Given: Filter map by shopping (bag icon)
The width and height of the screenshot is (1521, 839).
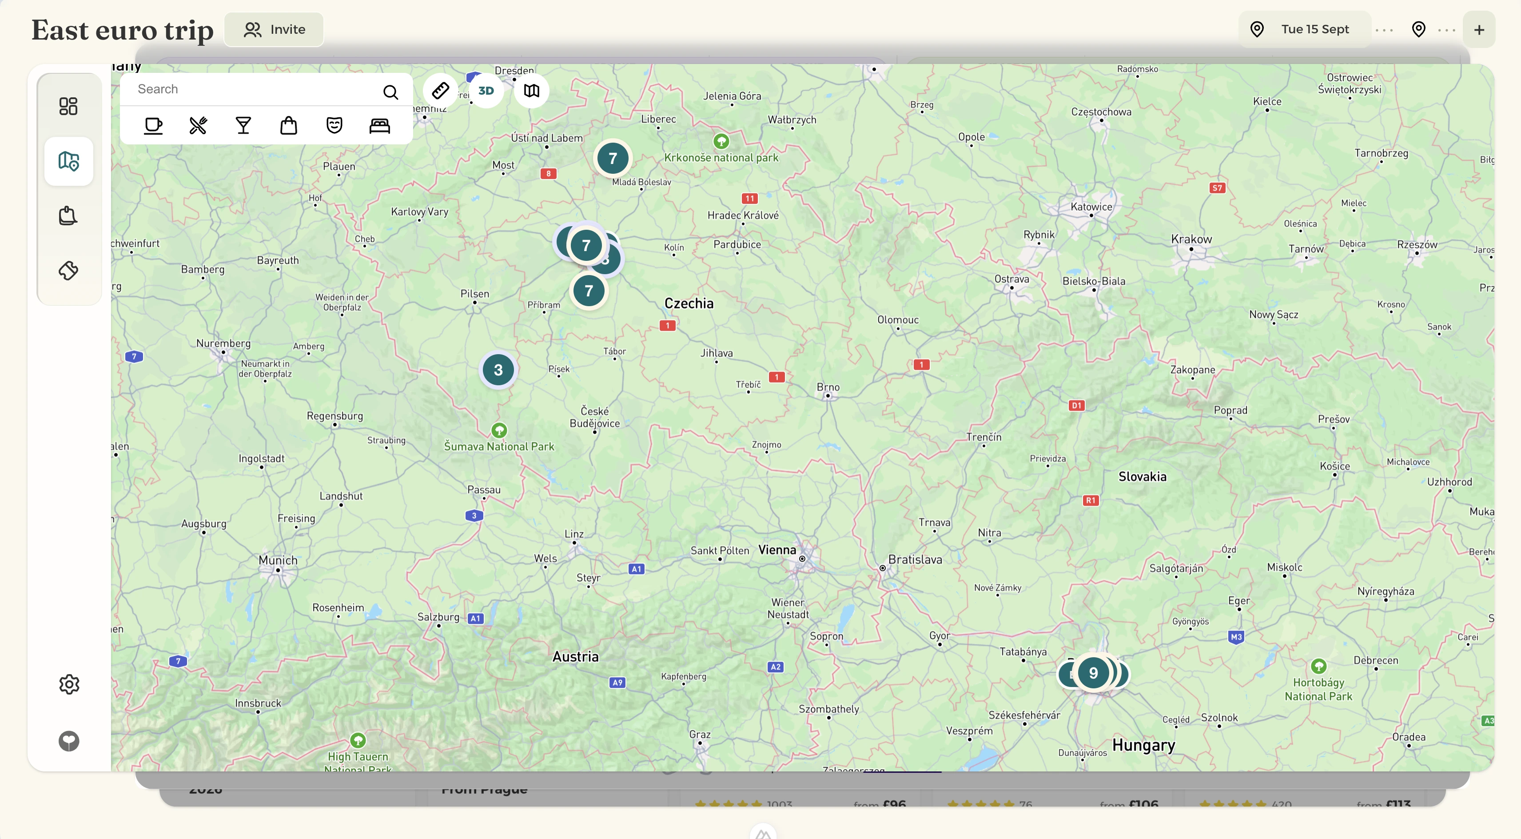Looking at the screenshot, I should [289, 125].
